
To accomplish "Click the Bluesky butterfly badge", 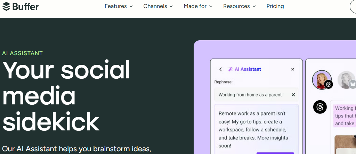I will (x=353, y=85).
